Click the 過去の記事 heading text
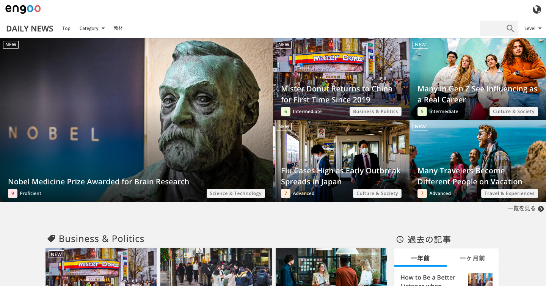 (x=429, y=240)
